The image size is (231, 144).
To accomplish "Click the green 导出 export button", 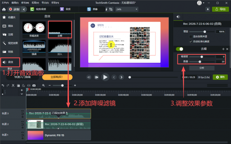I will point(220,9).
